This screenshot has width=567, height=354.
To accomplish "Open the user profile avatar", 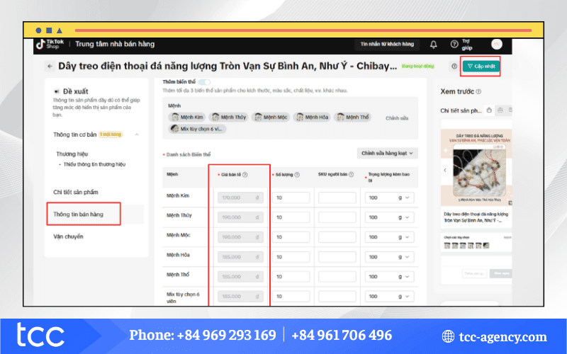I will (x=497, y=44).
